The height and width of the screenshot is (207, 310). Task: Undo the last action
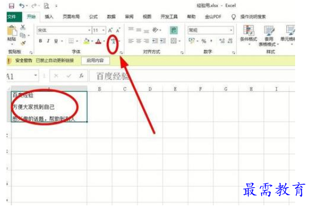point(22,6)
